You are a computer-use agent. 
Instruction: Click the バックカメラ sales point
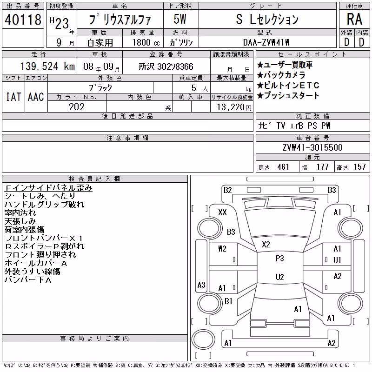coord(281,75)
